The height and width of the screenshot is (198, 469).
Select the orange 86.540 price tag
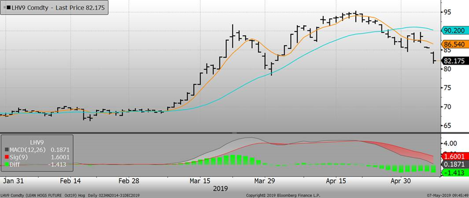pyautogui.click(x=454, y=45)
